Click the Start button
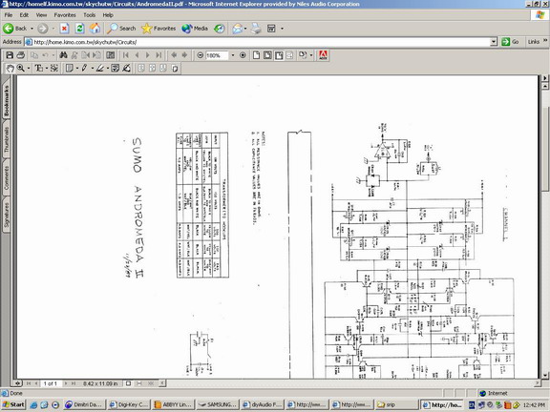The image size is (550, 412). click(x=13, y=404)
